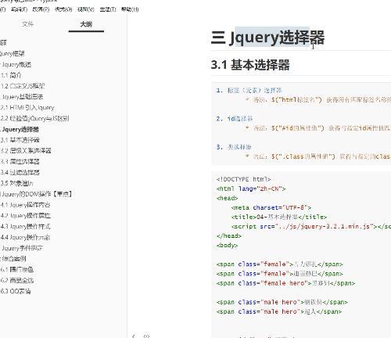
Task: Jump to outline item Jquery的DOM操作【重点】
Action: coord(37,194)
